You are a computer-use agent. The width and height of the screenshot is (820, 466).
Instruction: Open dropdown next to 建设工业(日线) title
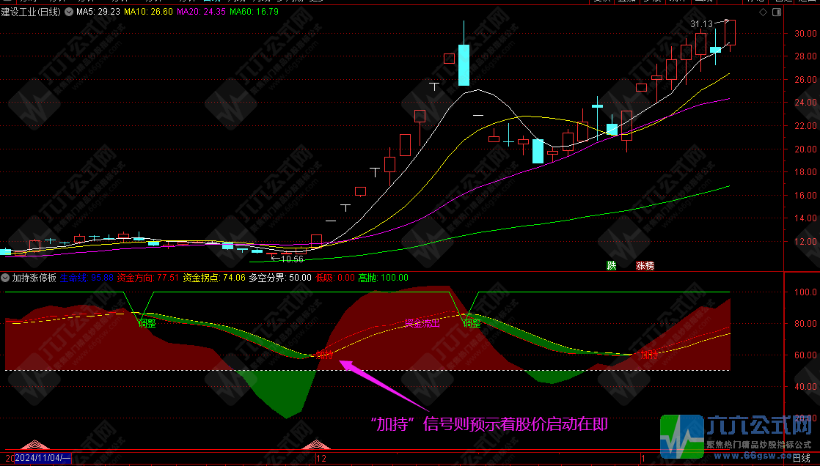[68, 12]
